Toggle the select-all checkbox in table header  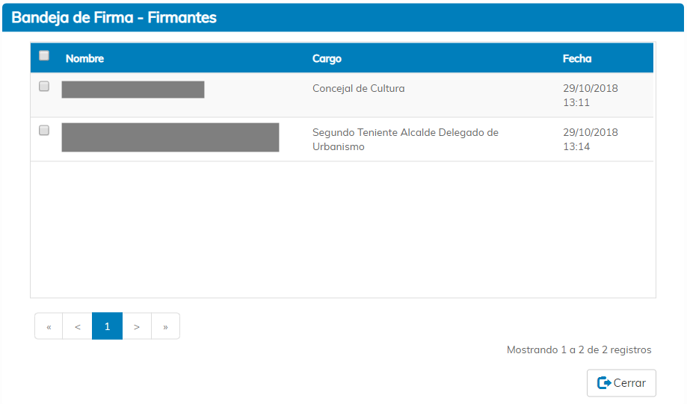(44, 55)
